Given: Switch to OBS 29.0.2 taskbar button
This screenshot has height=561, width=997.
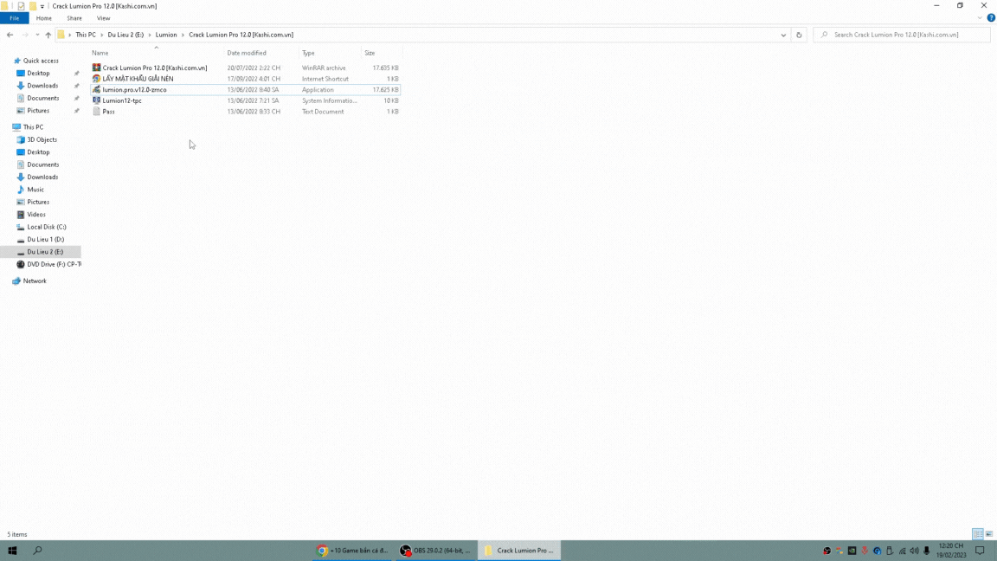Looking at the screenshot, I should [x=435, y=551].
